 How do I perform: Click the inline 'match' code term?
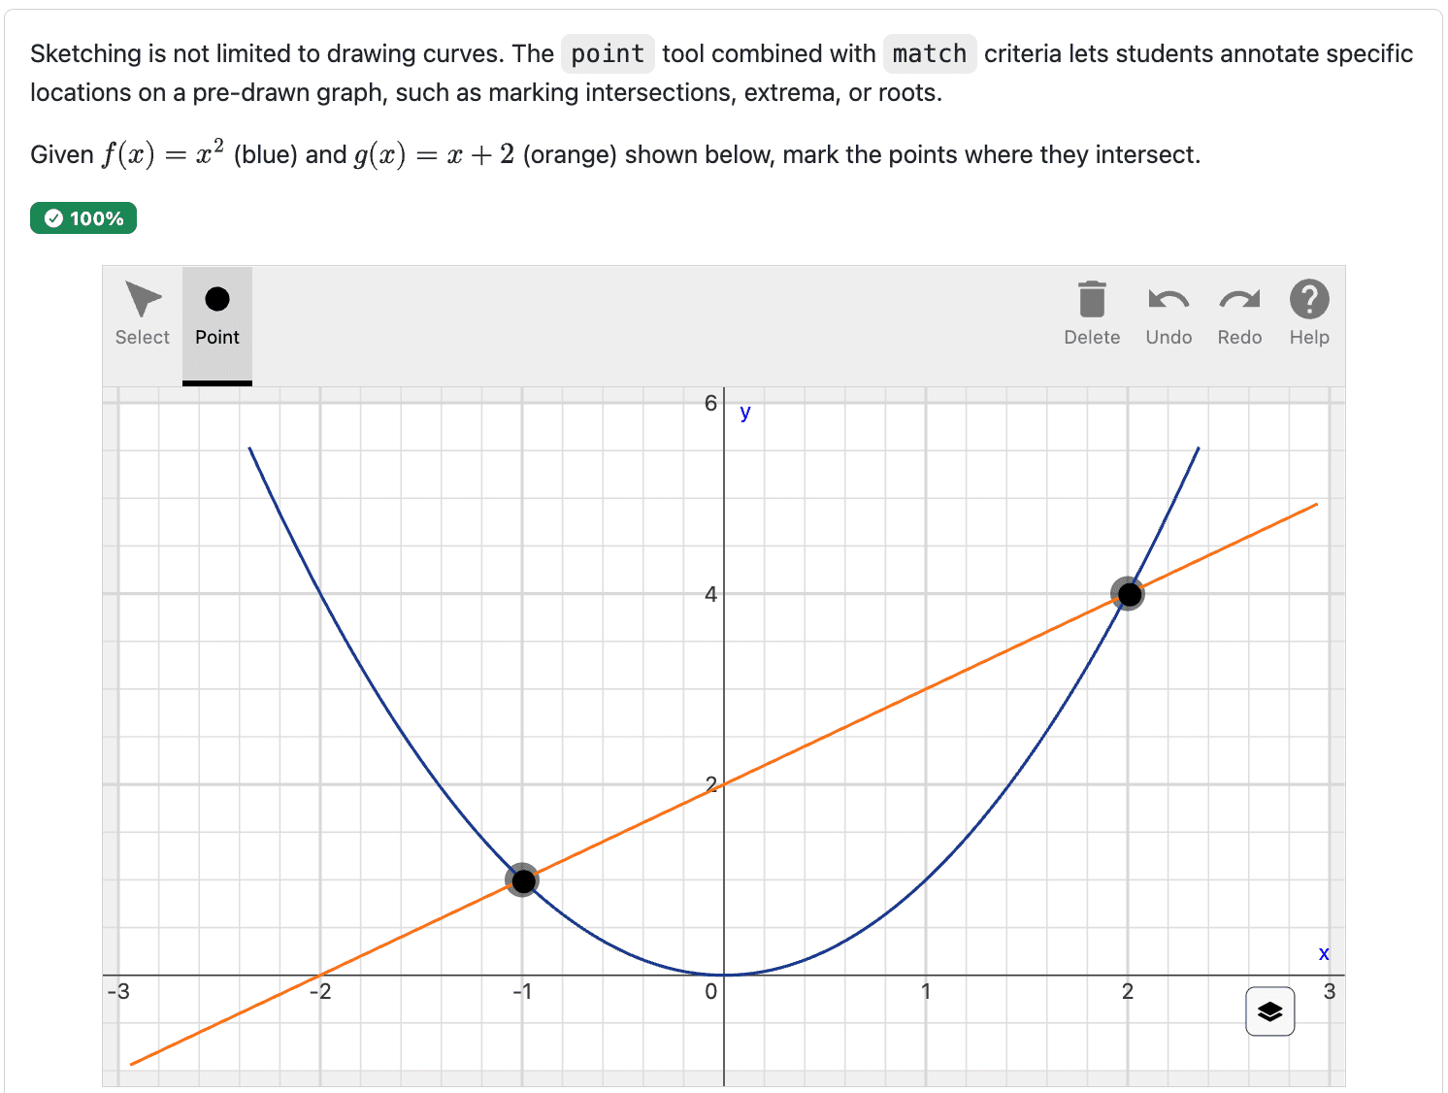930,53
